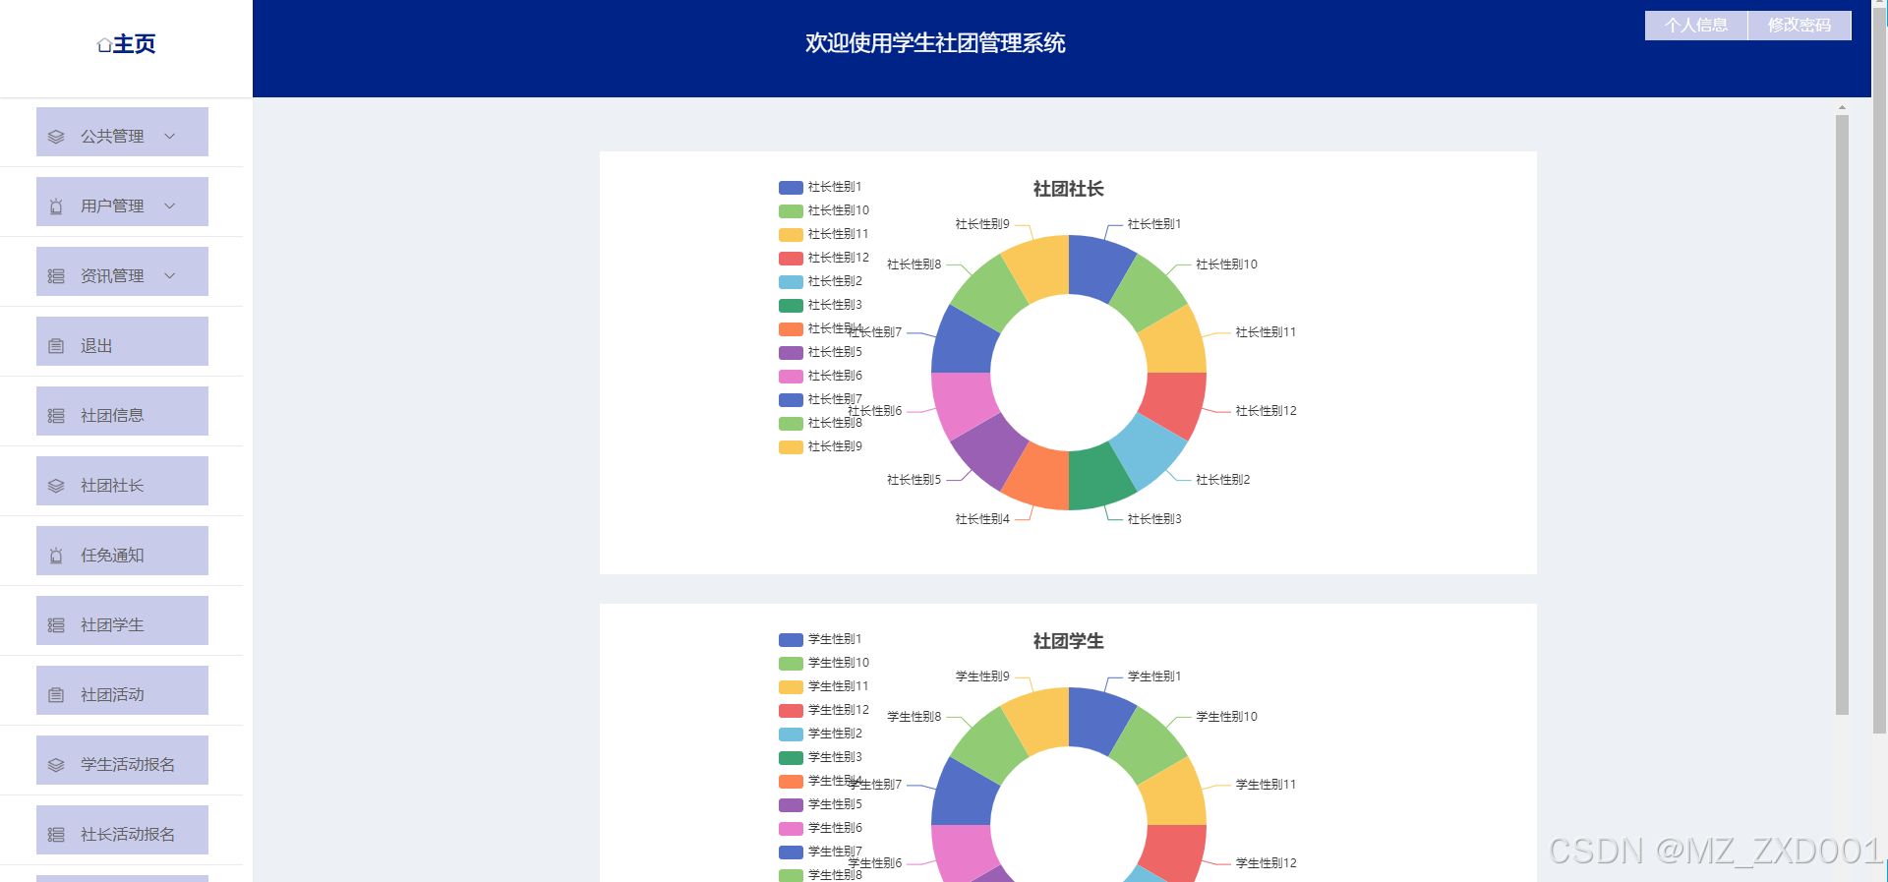Image resolution: width=1888 pixels, height=882 pixels.
Task: Click red 社长性别12 slice in 社团社长 donut
Action: [1172, 400]
